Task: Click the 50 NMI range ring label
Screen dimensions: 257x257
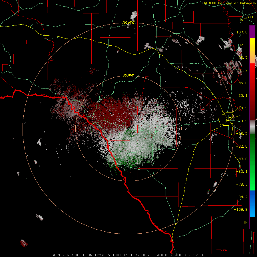Action: 128,75
